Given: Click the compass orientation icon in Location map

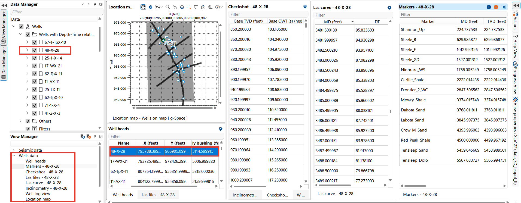Looking at the screenshot, I should (x=217, y=7).
